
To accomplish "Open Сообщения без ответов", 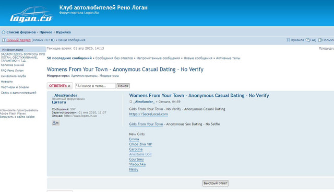I will point(114,58).
